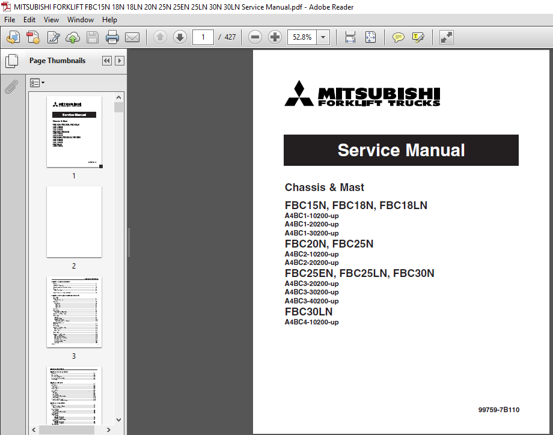Open the View menu
Screen dimensions: 553x435
51,20
